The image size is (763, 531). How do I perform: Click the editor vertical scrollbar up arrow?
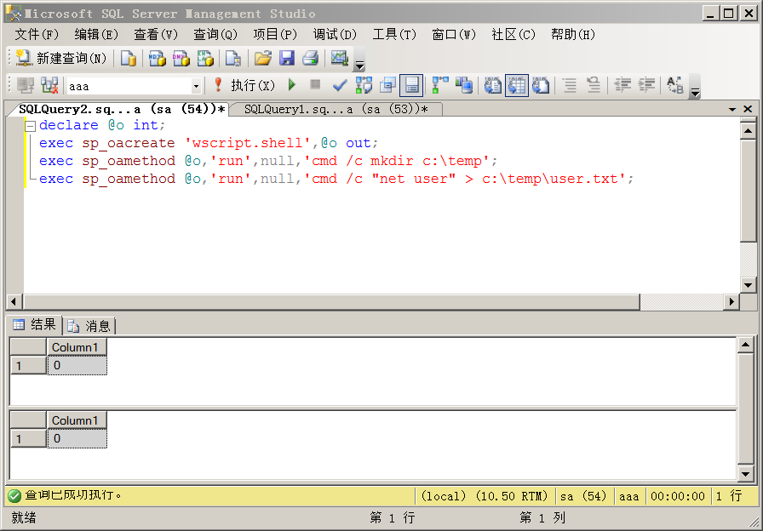[x=748, y=131]
